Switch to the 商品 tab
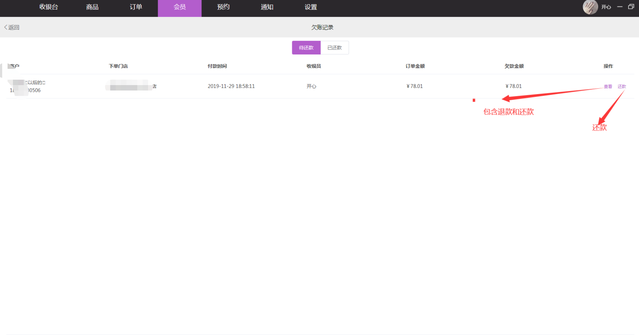Viewport: 639px width, 336px height. pyautogui.click(x=92, y=7)
